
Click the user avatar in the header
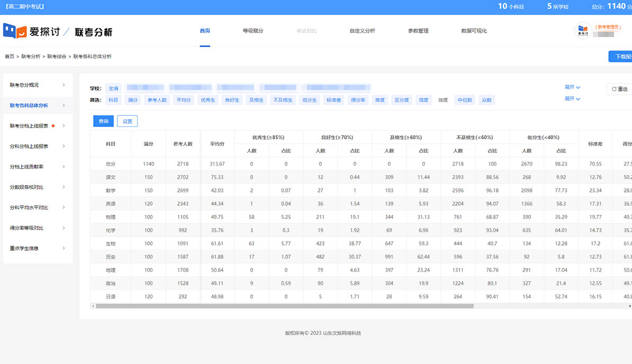tap(583, 31)
